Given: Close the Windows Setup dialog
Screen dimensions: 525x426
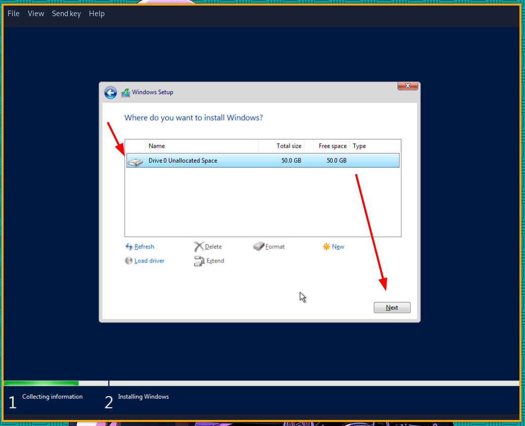Looking at the screenshot, I should click(407, 86).
